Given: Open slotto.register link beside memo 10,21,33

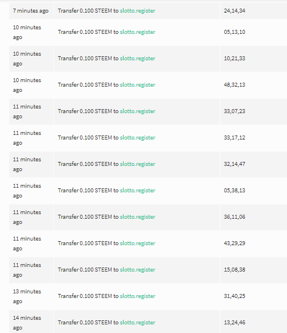Looking at the screenshot, I should point(137,59).
